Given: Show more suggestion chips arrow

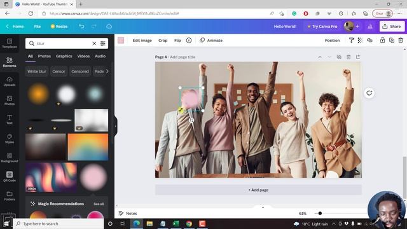Looking at the screenshot, I should (x=107, y=71).
